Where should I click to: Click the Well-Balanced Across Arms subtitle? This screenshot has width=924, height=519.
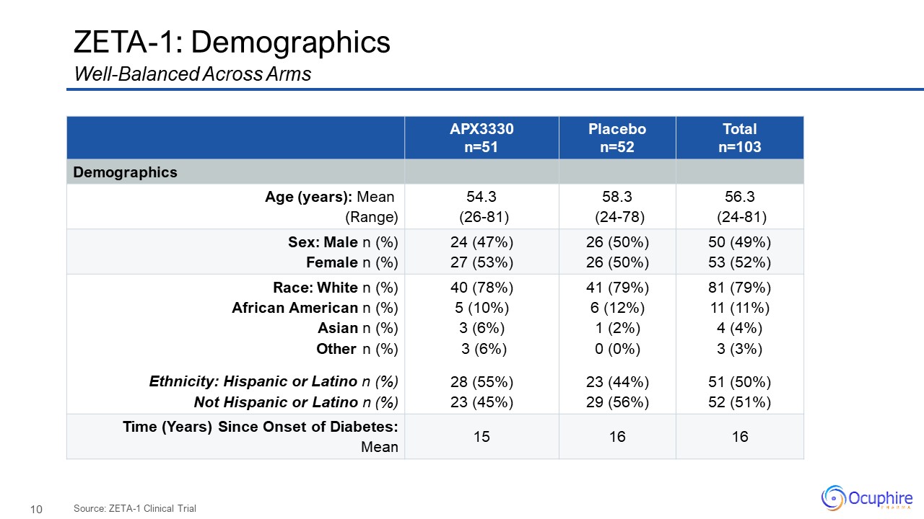192,74
